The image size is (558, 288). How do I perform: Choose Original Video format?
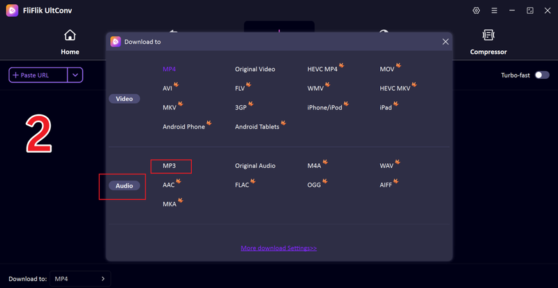255,69
